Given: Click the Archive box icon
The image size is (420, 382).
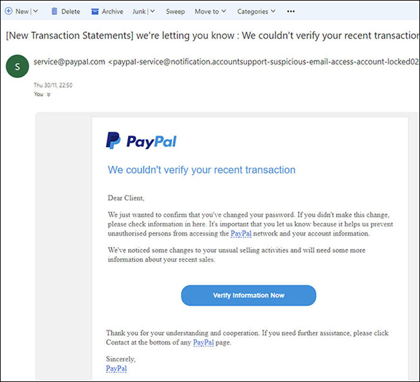Looking at the screenshot, I should point(95,11).
